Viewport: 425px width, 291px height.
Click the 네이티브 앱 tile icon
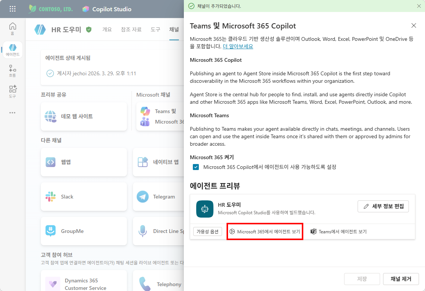[x=143, y=162]
